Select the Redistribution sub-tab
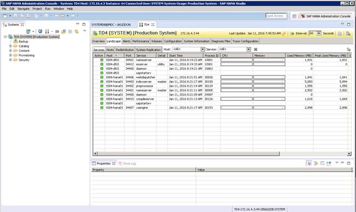The height and width of the screenshot is (212, 356). pos(125,50)
